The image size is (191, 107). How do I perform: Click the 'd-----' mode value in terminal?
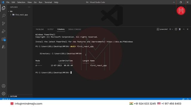tap(39, 65)
